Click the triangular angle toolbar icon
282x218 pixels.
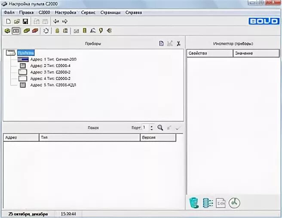(x=93, y=31)
